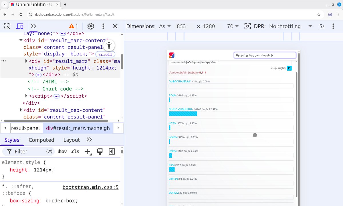
Task: Open the Chrome profile icon
Action: 330,14
